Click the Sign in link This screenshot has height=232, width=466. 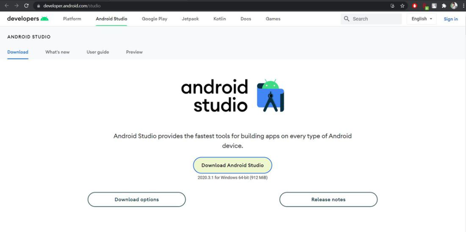coord(451,19)
